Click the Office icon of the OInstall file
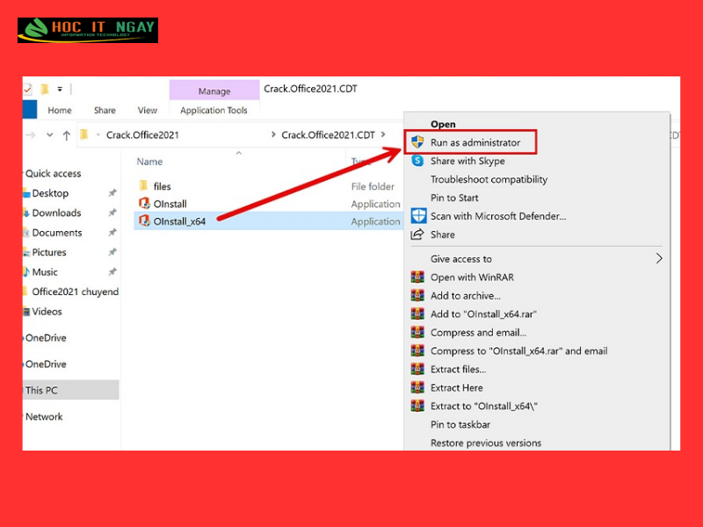Image resolution: width=703 pixels, height=527 pixels. click(x=144, y=204)
